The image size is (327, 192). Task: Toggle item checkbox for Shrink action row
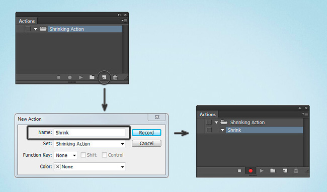(x=209, y=130)
